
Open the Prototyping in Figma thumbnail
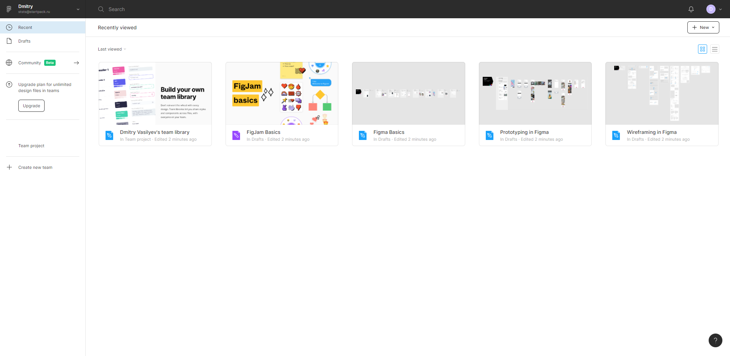tap(535, 94)
